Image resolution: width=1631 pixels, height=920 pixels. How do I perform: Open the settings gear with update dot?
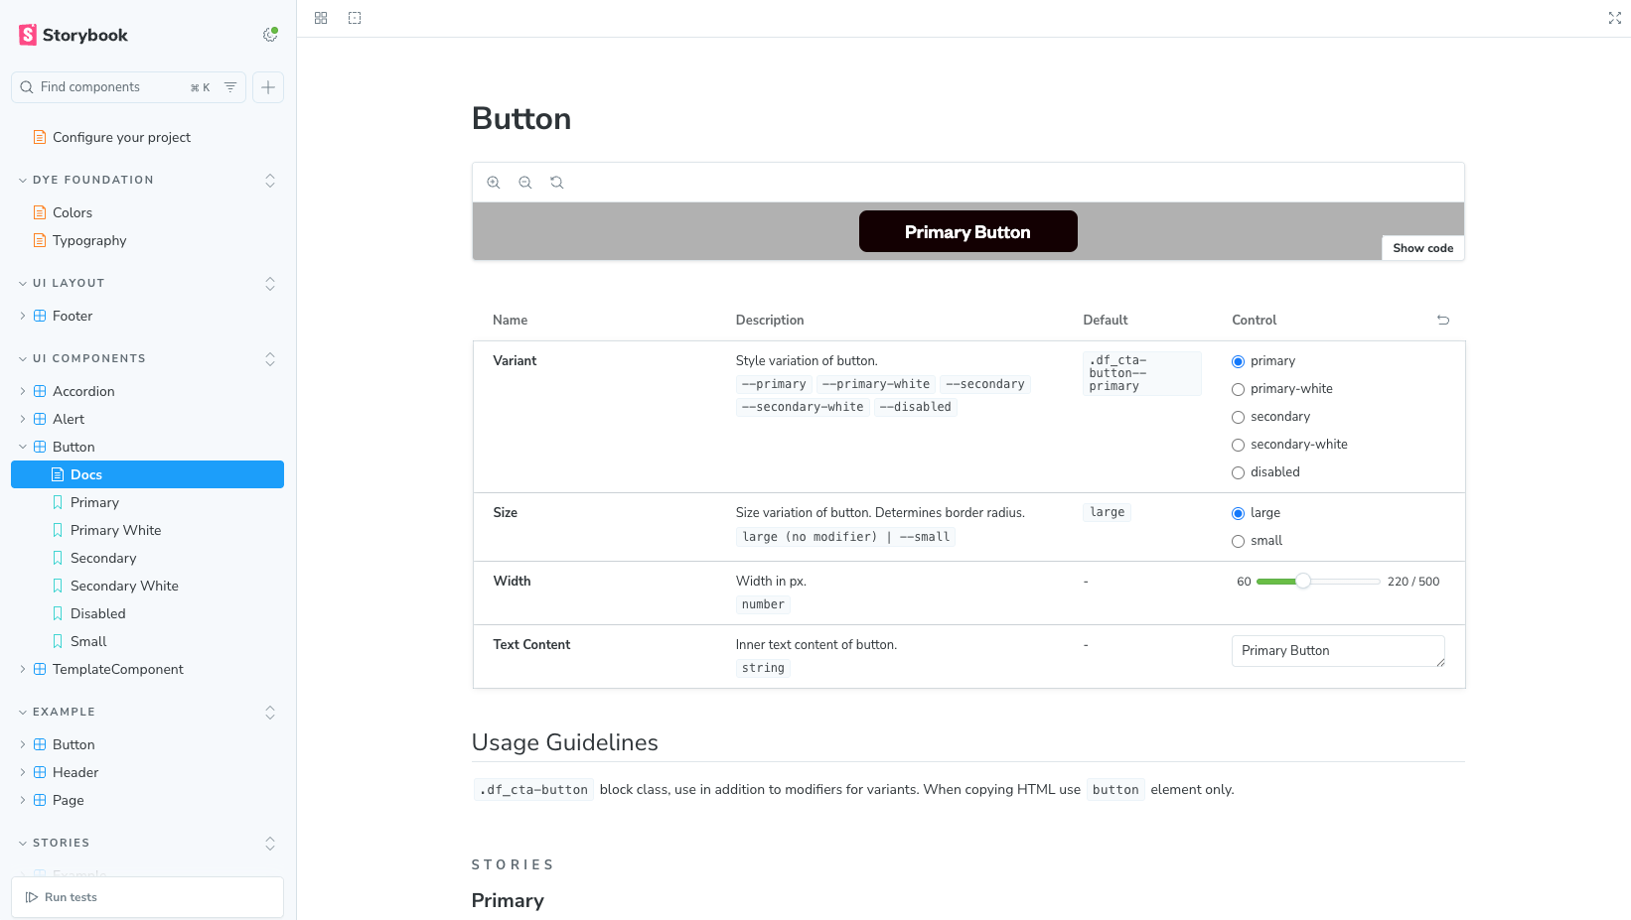tap(270, 35)
